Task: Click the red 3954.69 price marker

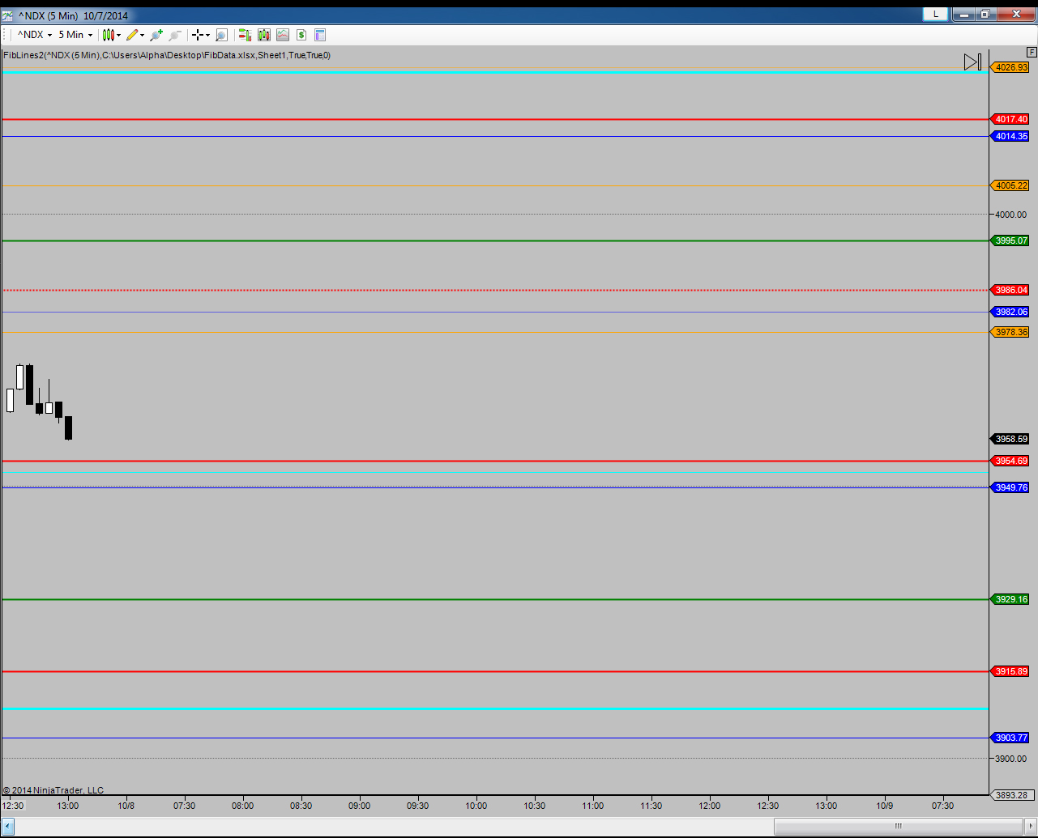Action: (x=1010, y=461)
